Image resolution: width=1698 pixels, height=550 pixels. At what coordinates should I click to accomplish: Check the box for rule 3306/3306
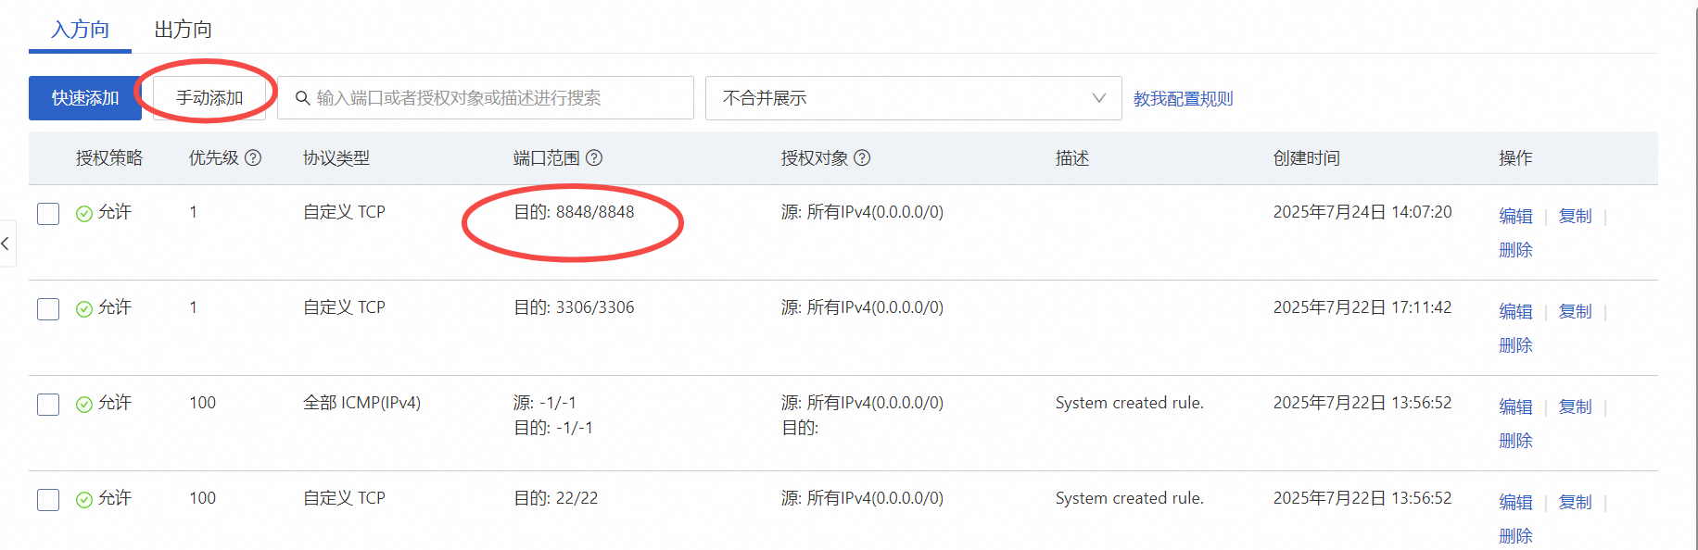coord(48,309)
